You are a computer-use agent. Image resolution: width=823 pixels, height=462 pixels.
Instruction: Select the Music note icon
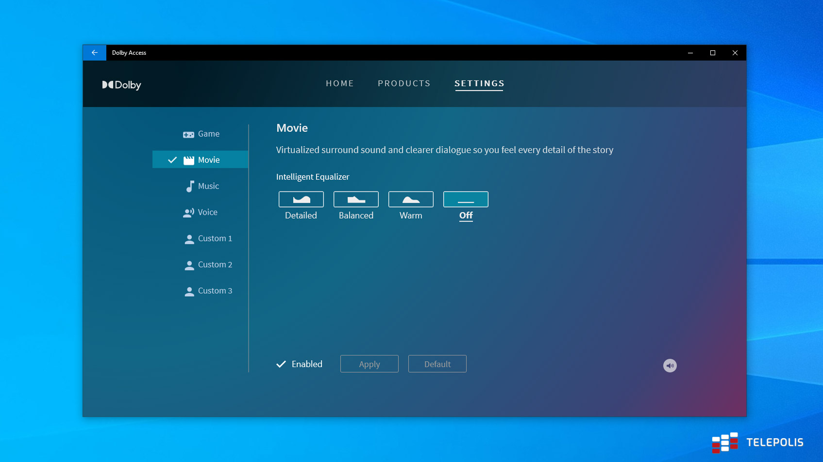(190, 187)
